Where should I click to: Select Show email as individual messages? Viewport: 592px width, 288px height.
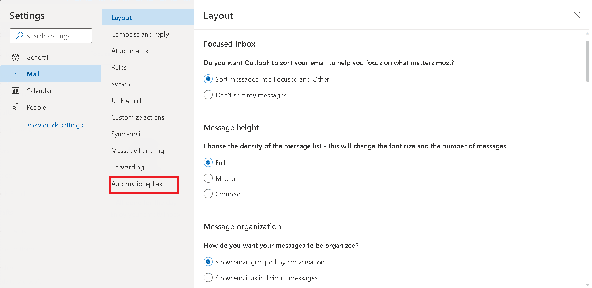tap(208, 278)
